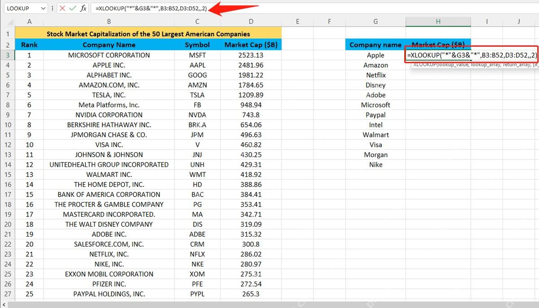The width and height of the screenshot is (539, 308).
Task: Select column B by its header
Action: [109, 21]
